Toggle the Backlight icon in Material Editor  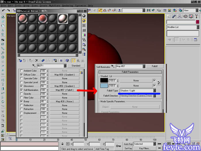(84, 21)
